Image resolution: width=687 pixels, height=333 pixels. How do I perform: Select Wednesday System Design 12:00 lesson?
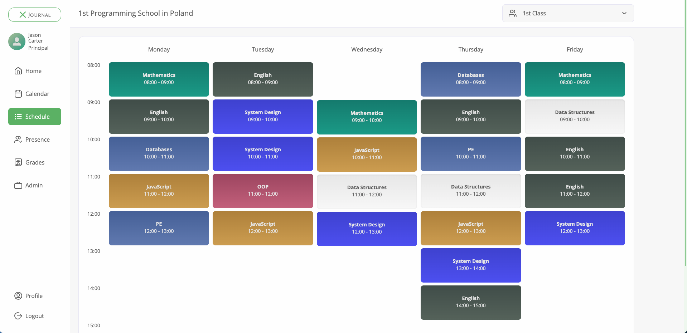[367, 229]
